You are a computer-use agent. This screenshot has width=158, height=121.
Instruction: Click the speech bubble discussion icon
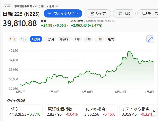click(145, 13)
